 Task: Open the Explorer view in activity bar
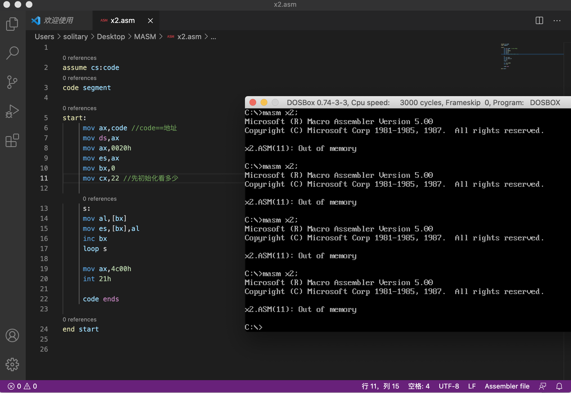point(12,24)
